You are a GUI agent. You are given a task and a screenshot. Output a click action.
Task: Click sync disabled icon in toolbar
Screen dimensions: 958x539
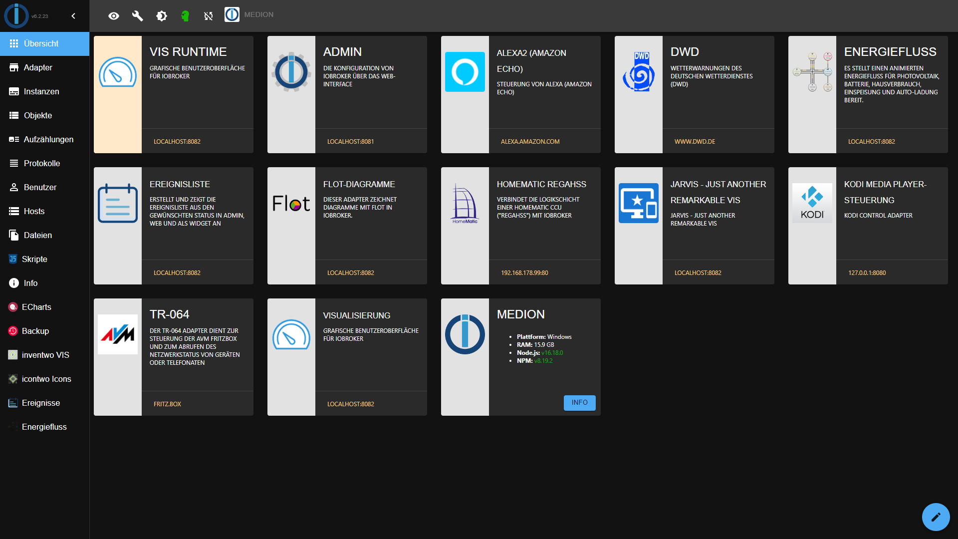click(209, 16)
